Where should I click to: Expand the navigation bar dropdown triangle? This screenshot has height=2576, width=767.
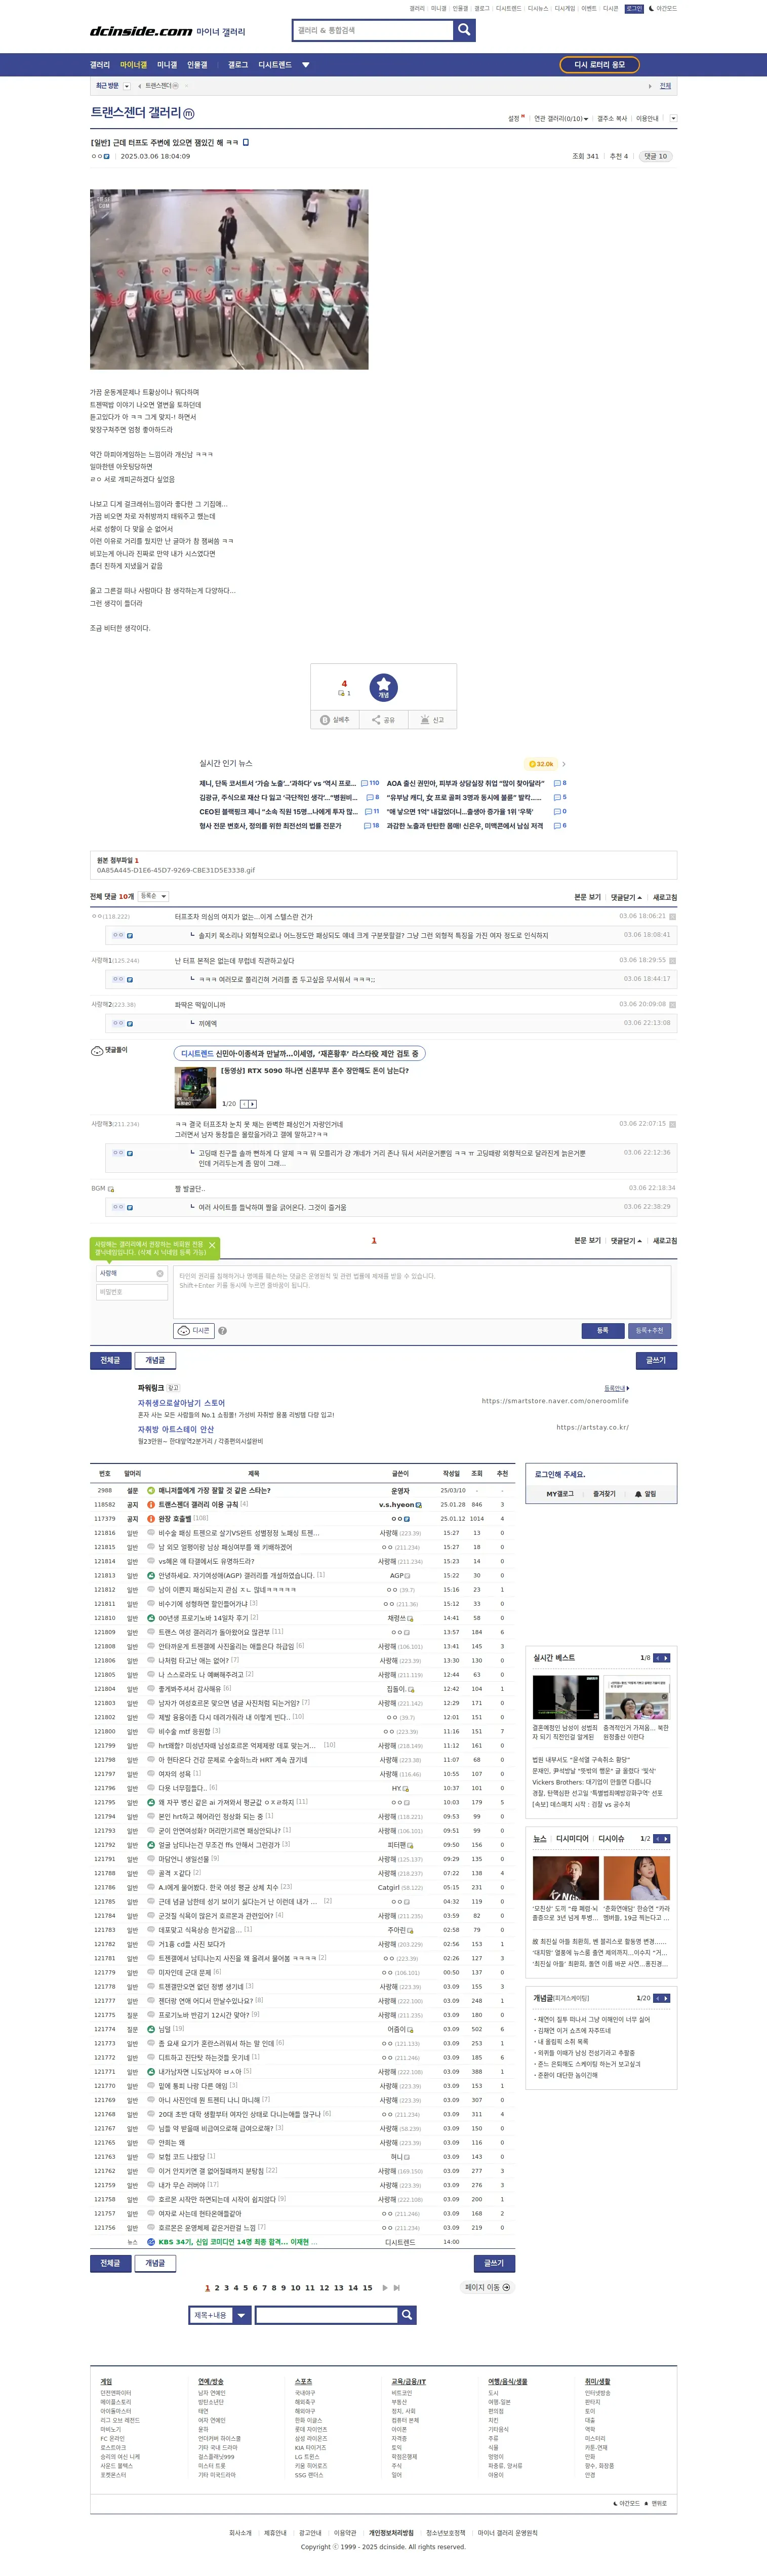pos(306,65)
